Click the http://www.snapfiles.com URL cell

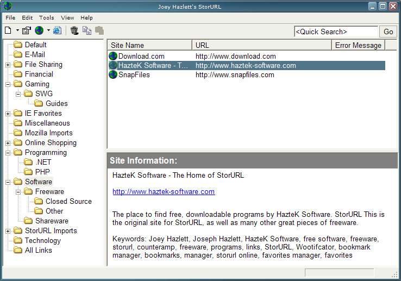[x=235, y=74]
